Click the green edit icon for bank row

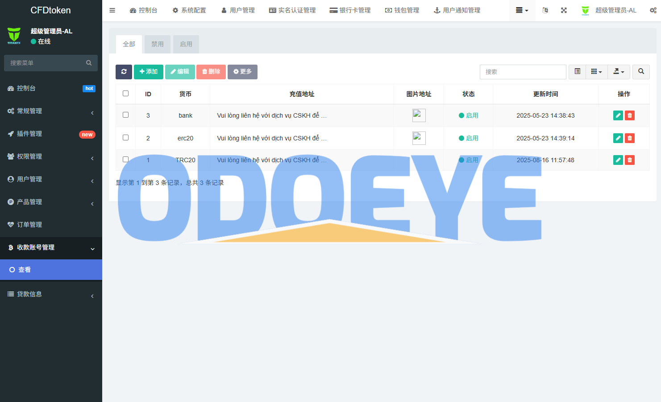618,115
